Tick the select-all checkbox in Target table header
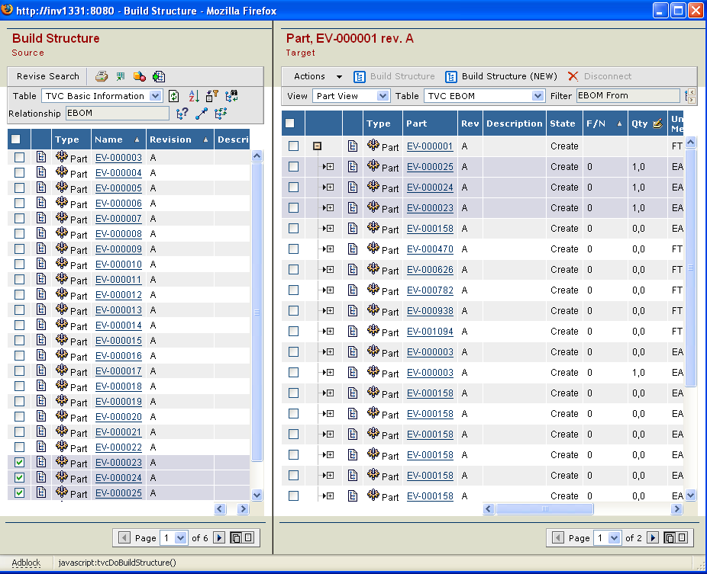 pos(290,123)
